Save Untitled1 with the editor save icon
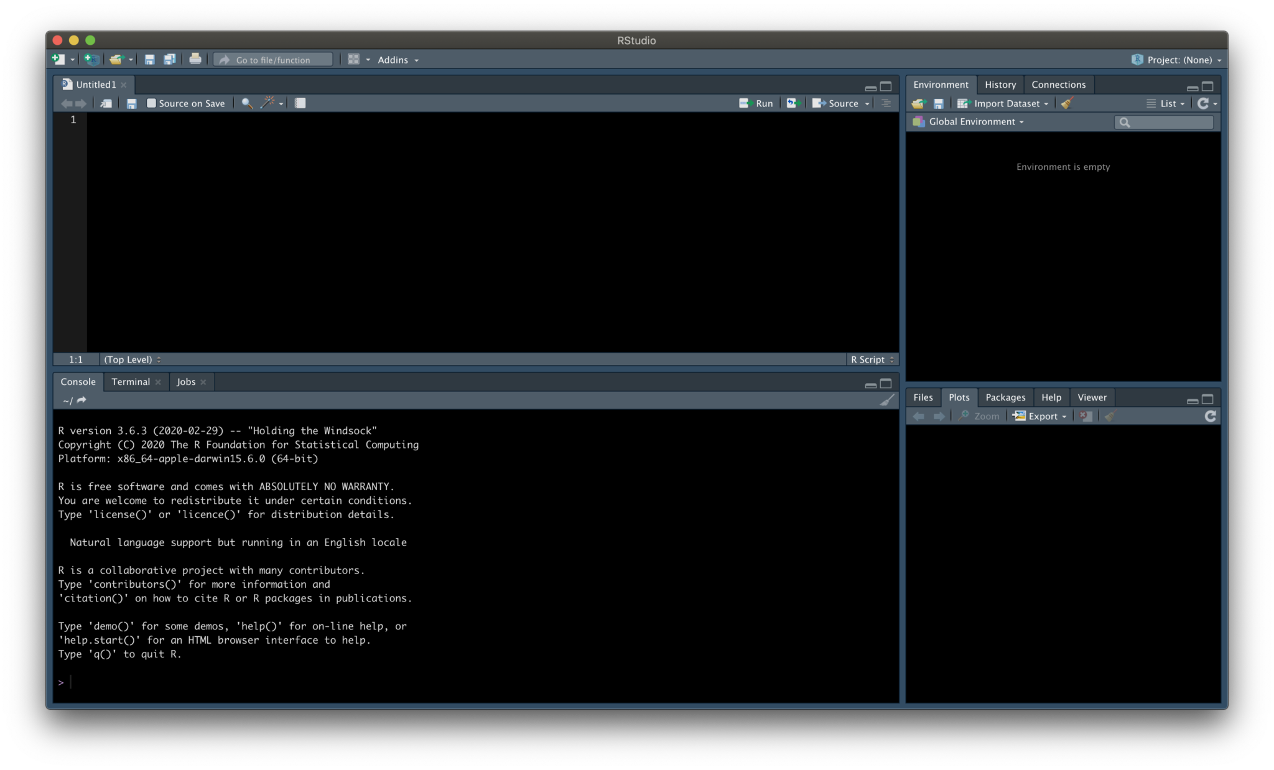Viewport: 1274px width, 770px height. pos(131,103)
